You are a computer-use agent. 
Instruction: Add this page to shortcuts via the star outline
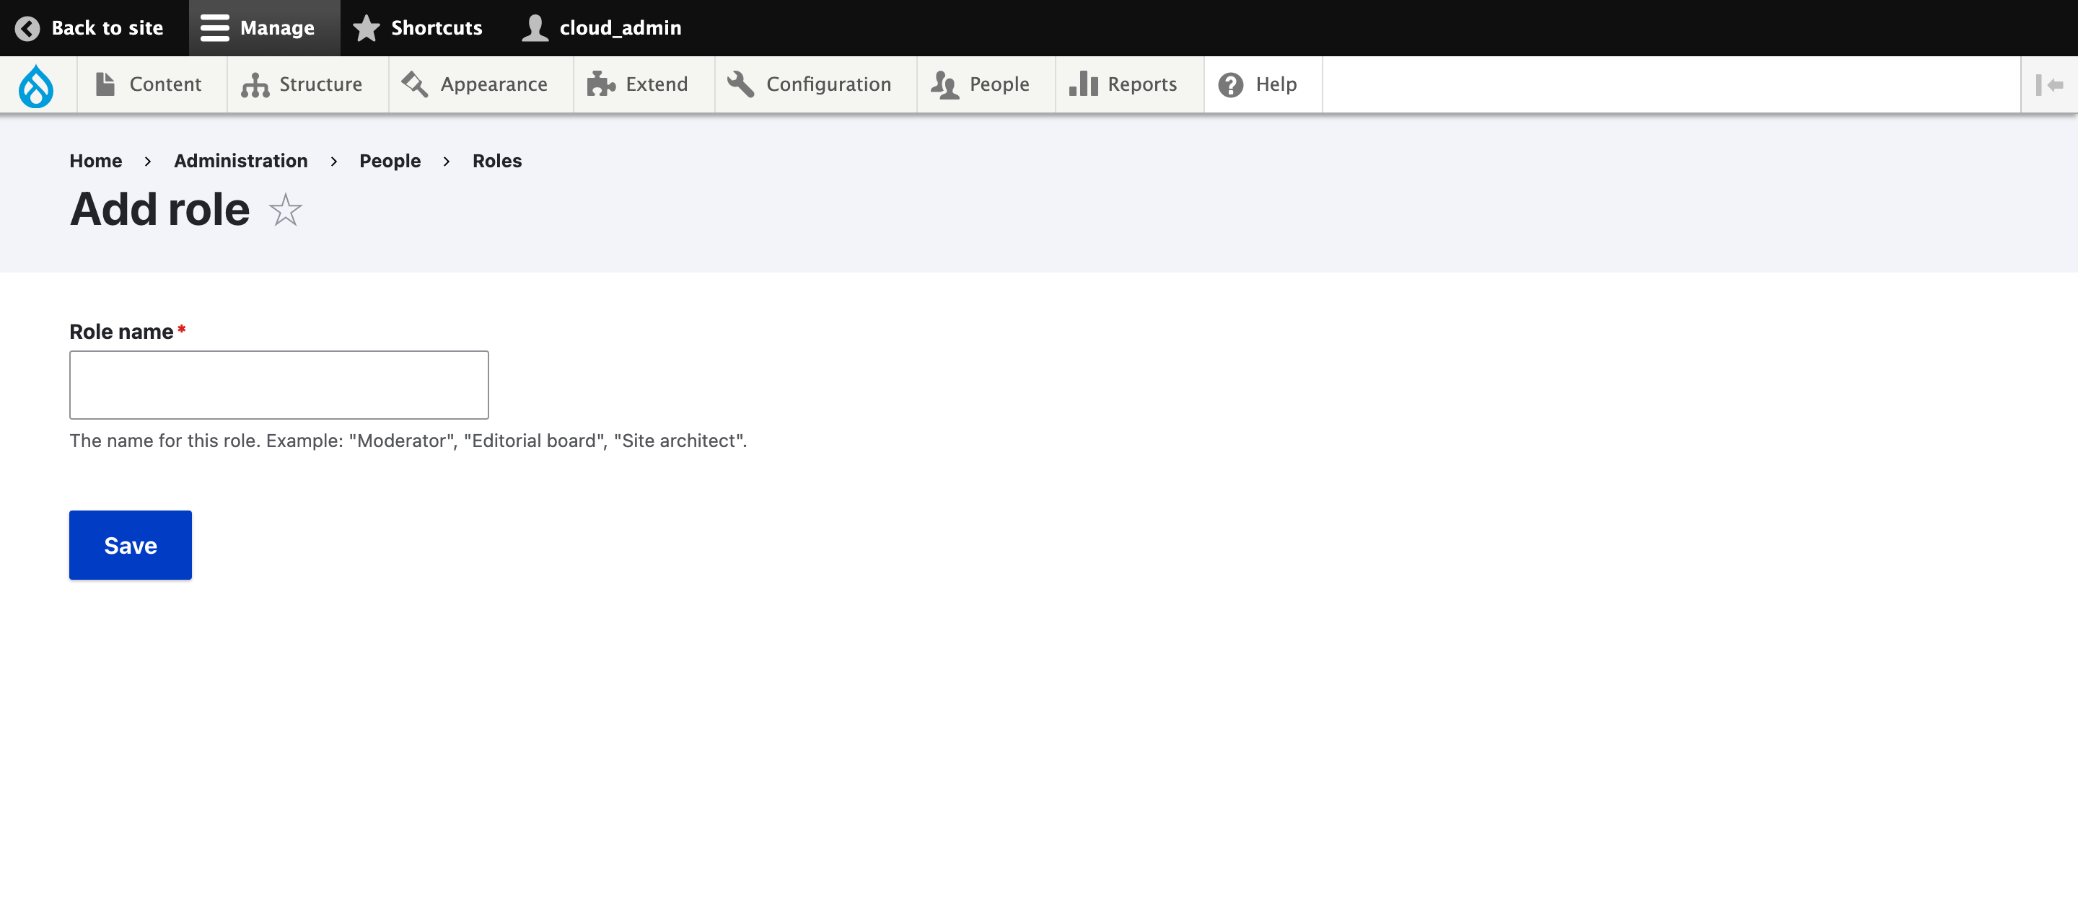coord(285,211)
